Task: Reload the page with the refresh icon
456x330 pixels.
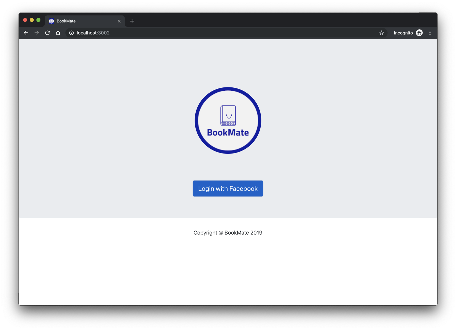Action: [47, 33]
